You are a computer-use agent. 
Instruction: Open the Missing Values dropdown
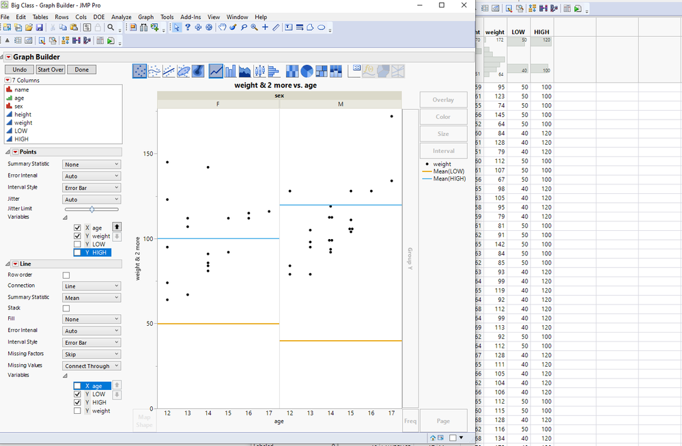tap(91, 366)
